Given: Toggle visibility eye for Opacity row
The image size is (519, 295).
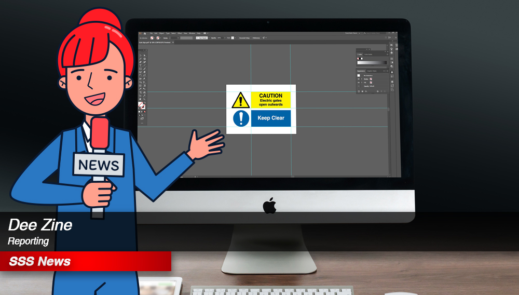Looking at the screenshot, I should tap(359, 86).
